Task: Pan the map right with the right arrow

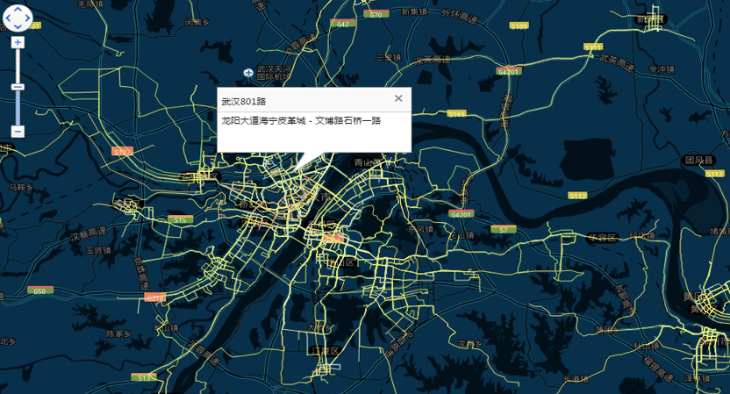Action: pyautogui.click(x=27, y=18)
